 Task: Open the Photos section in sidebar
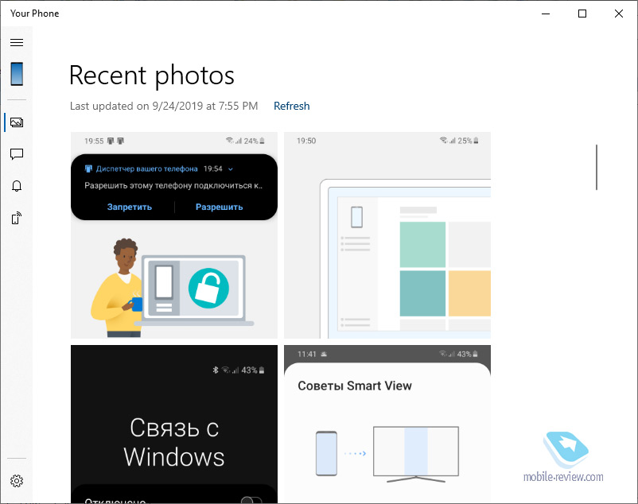tap(17, 122)
